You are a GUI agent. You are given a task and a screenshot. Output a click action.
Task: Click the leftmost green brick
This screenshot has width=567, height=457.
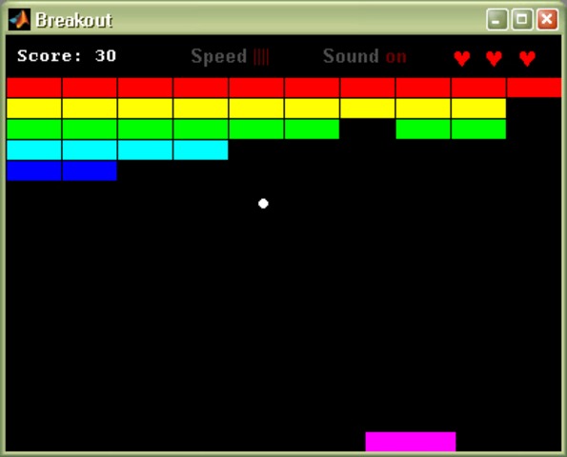point(34,129)
